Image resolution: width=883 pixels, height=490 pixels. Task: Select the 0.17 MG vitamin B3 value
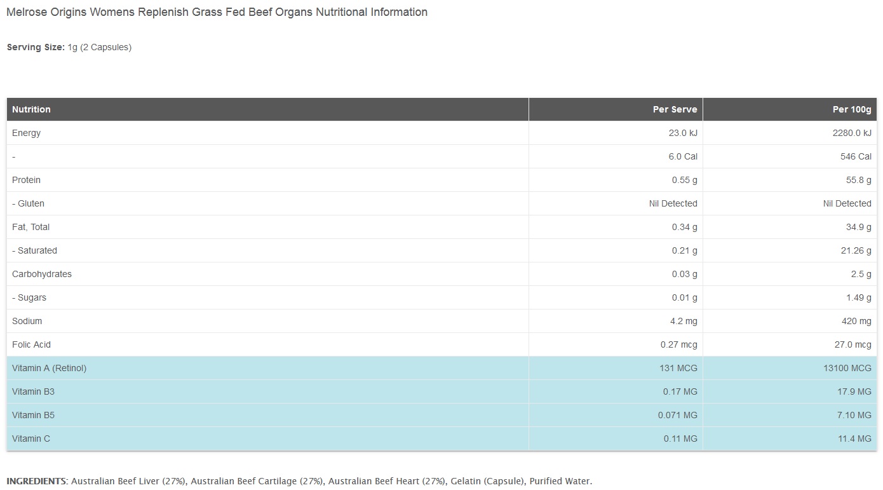pos(680,391)
